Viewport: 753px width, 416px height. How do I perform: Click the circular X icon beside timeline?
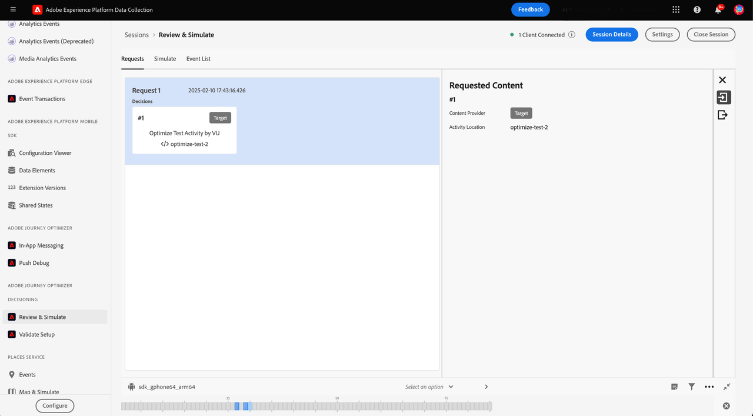click(726, 406)
